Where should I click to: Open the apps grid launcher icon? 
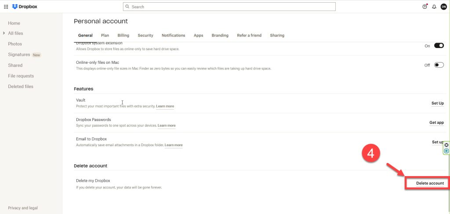tap(6, 7)
